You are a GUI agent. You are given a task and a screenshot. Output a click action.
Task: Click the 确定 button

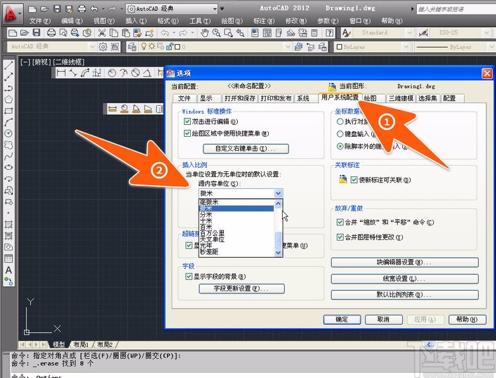[x=341, y=319]
